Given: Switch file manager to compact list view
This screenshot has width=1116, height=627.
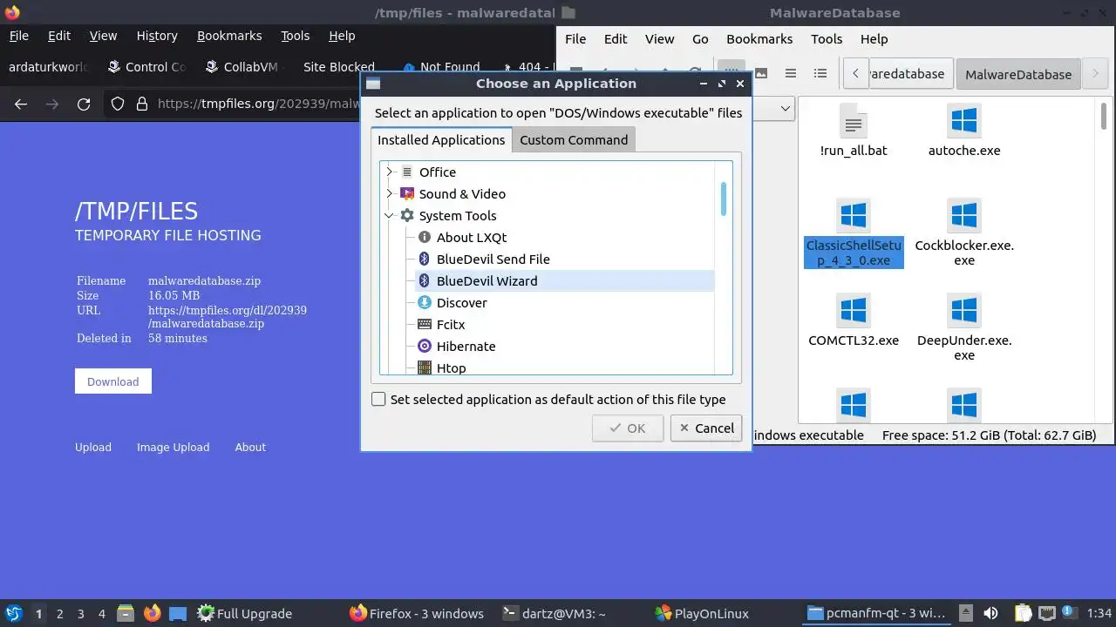Looking at the screenshot, I should [791, 73].
